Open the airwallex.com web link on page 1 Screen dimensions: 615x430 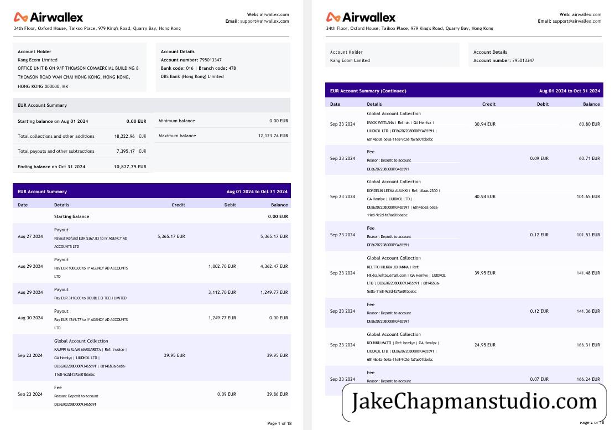(x=274, y=14)
